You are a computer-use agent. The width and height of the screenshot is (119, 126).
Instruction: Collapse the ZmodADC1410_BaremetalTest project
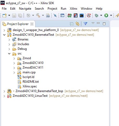tap(4, 35)
